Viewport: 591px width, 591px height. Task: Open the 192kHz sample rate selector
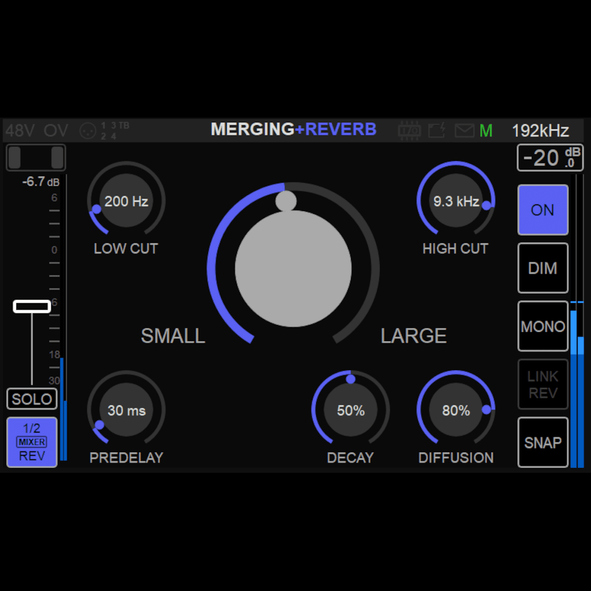540,131
